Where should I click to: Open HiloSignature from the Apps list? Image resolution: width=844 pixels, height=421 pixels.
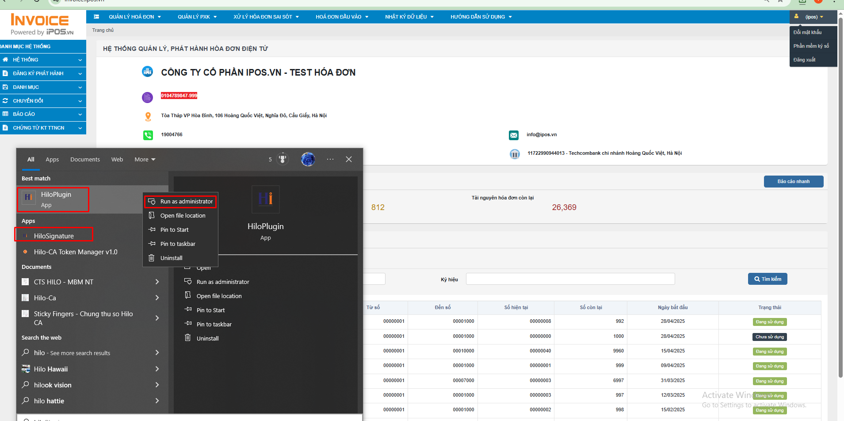click(54, 236)
